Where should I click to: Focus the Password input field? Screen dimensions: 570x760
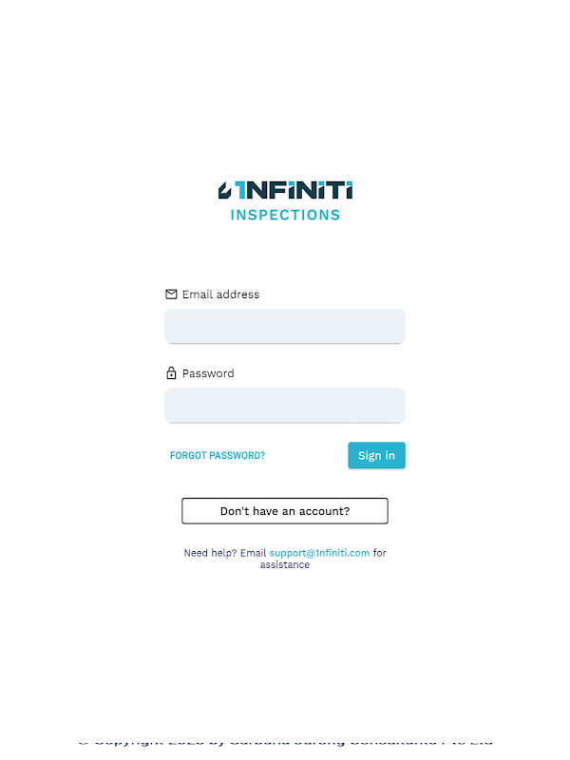coord(285,405)
